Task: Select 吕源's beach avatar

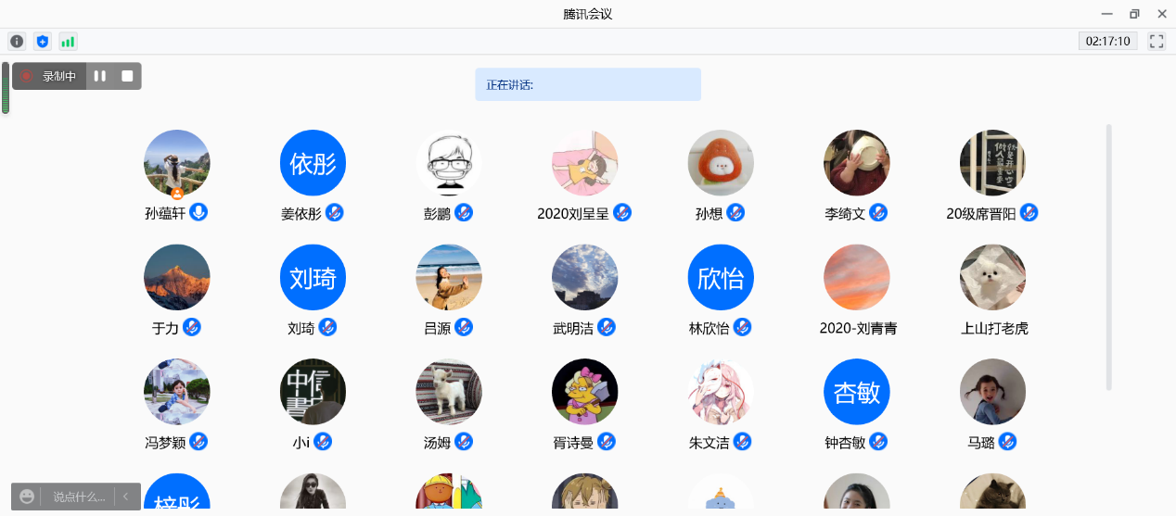Action: (x=449, y=277)
